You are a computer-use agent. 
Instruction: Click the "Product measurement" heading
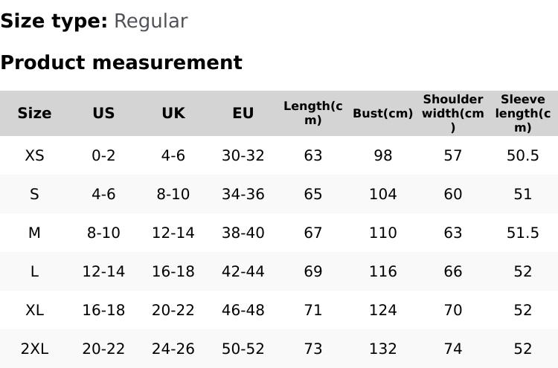(121, 62)
